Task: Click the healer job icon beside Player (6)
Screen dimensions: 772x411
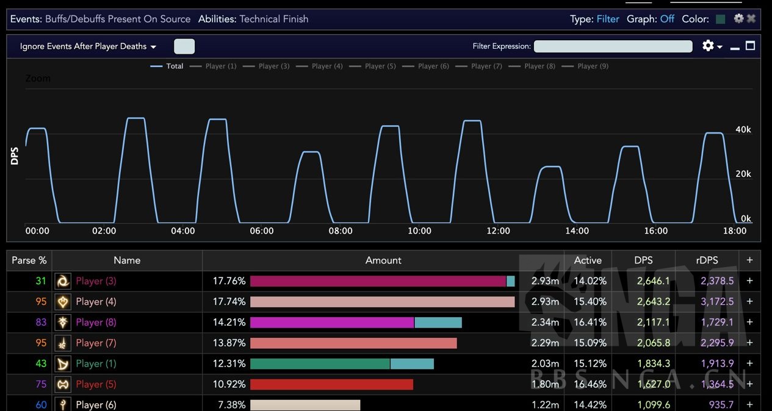Action: (62, 404)
